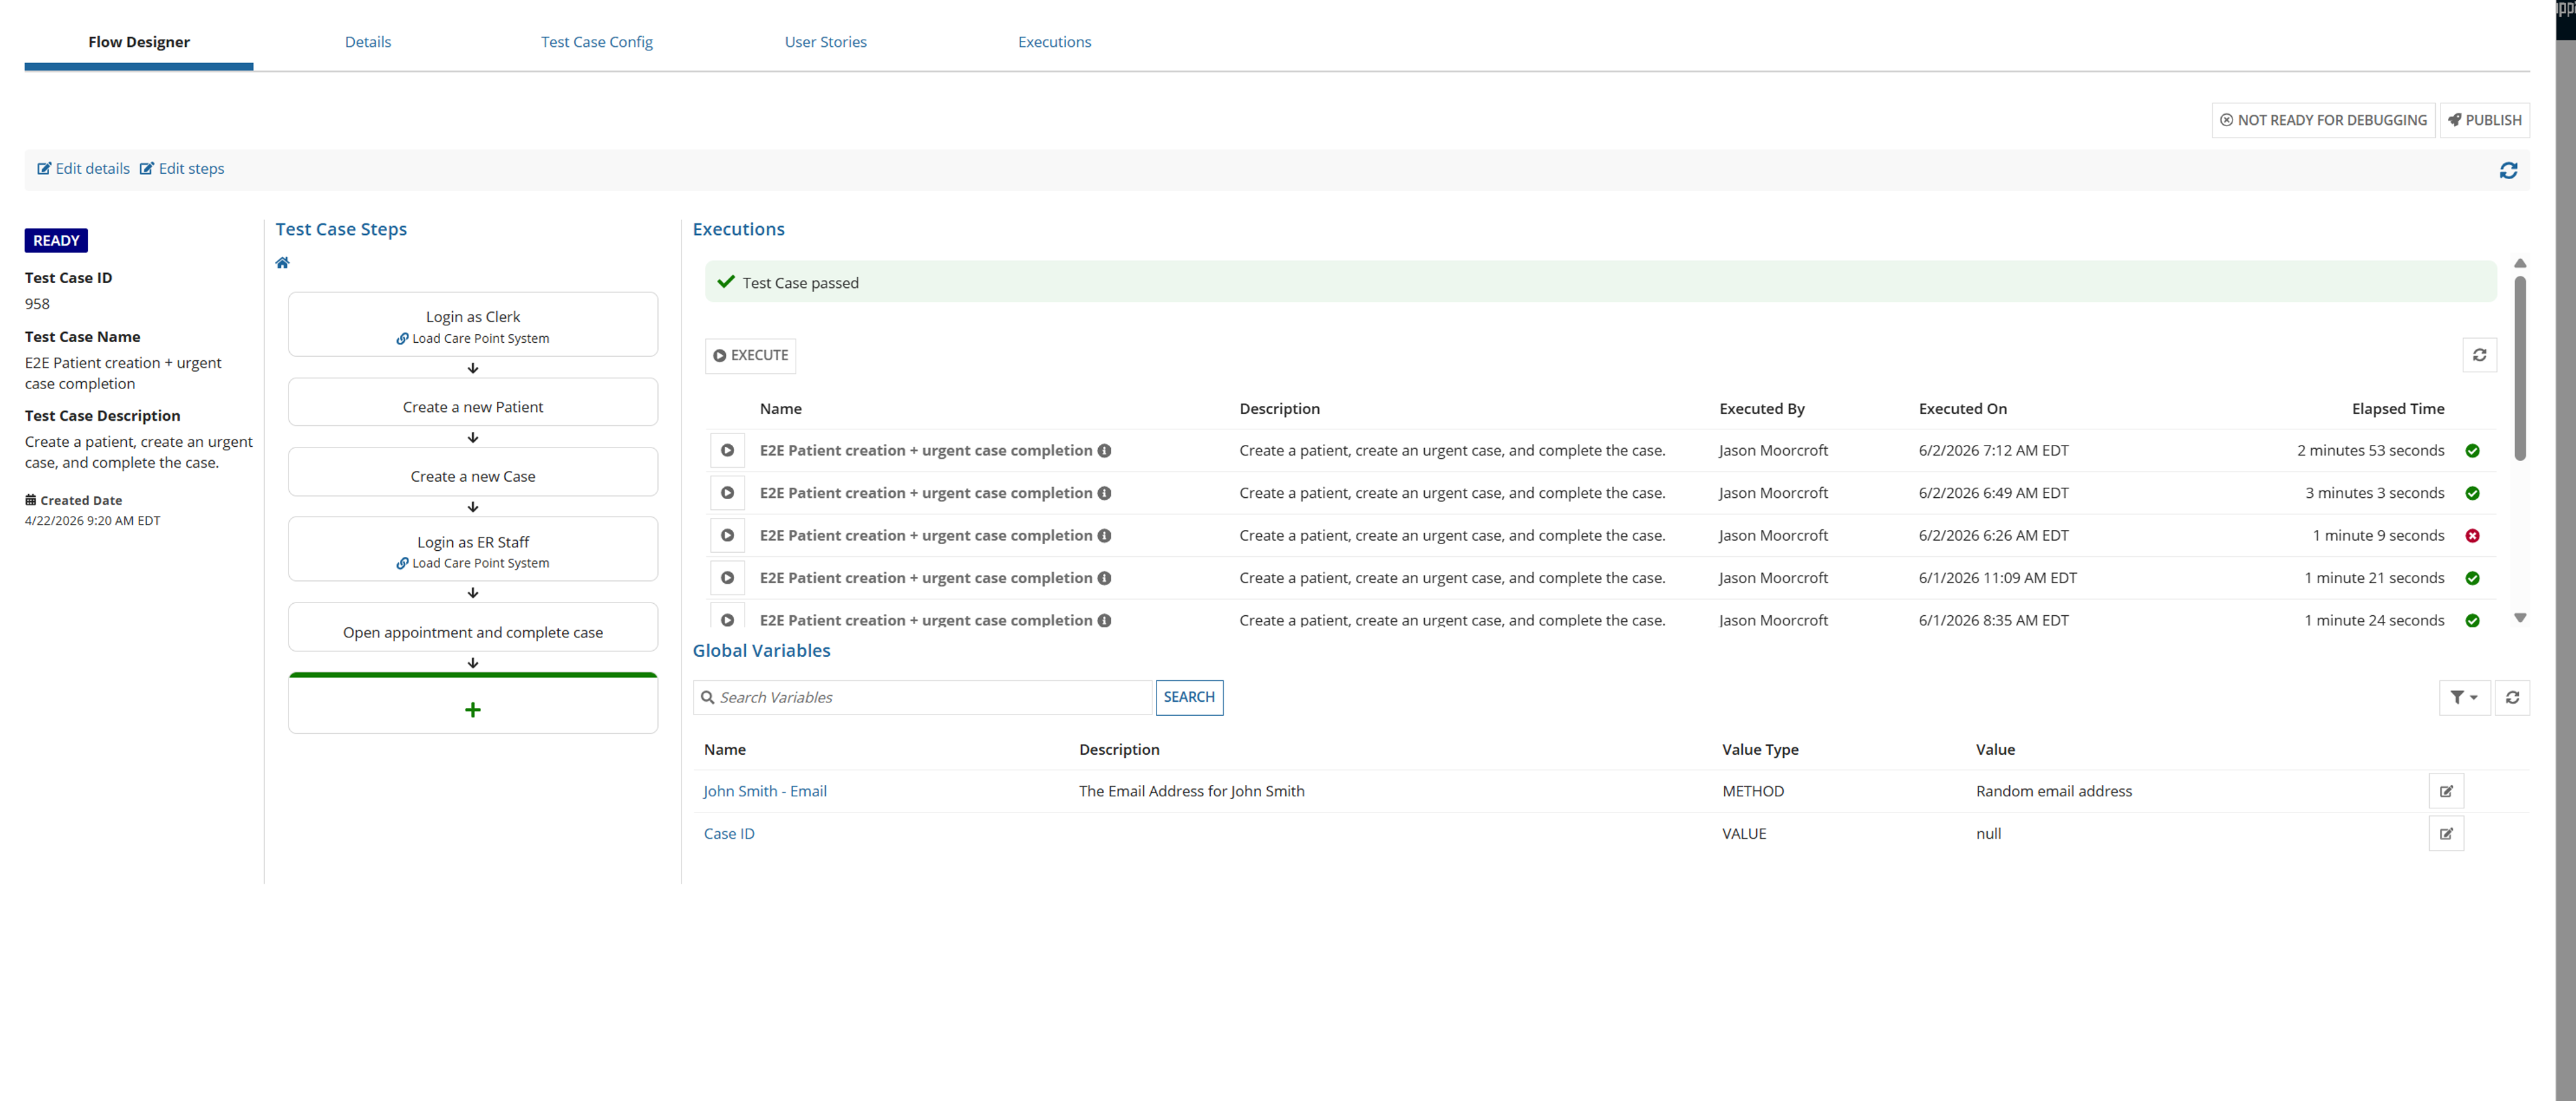Switch to the Flow Designer tab
Viewport: 2576px width, 1101px height.
139,42
